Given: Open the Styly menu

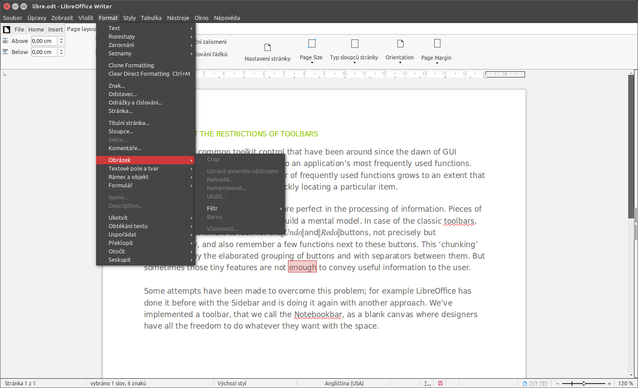Looking at the screenshot, I should (x=129, y=18).
